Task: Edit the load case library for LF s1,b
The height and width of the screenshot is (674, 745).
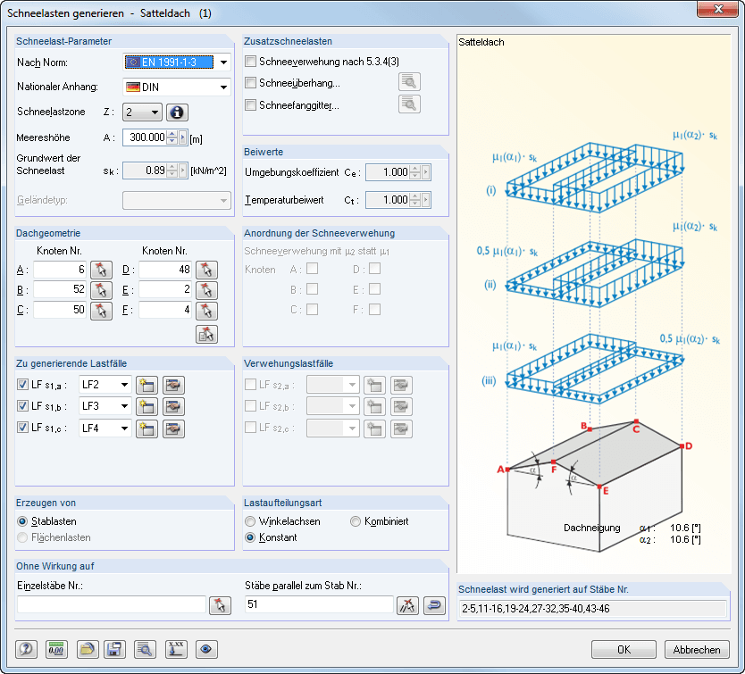Action: coord(173,406)
